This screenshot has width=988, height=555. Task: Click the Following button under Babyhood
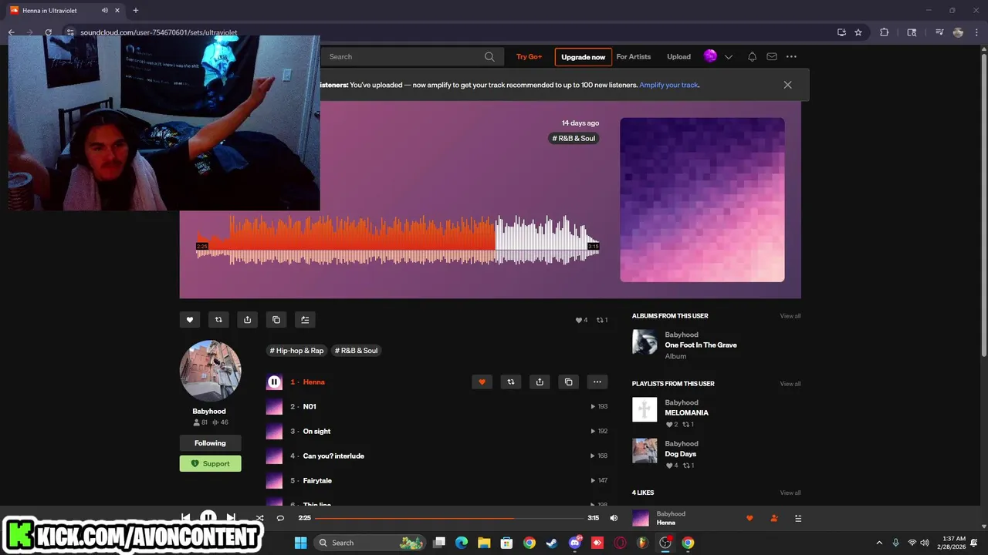click(210, 443)
